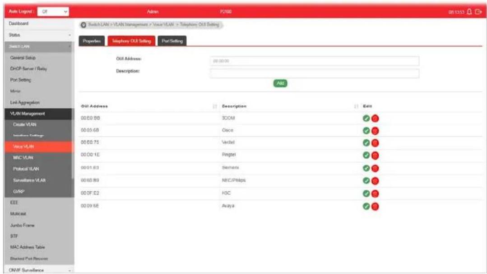Click the logout icon in header
The height and width of the screenshot is (274, 487).
tap(478, 11)
